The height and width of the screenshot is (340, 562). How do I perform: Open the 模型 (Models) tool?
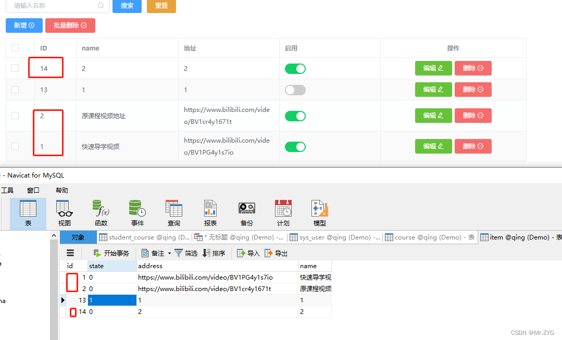tap(319, 211)
